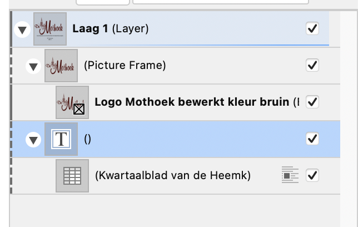Click the table grid icon
The width and height of the screenshot is (358, 227).
pos(72,176)
